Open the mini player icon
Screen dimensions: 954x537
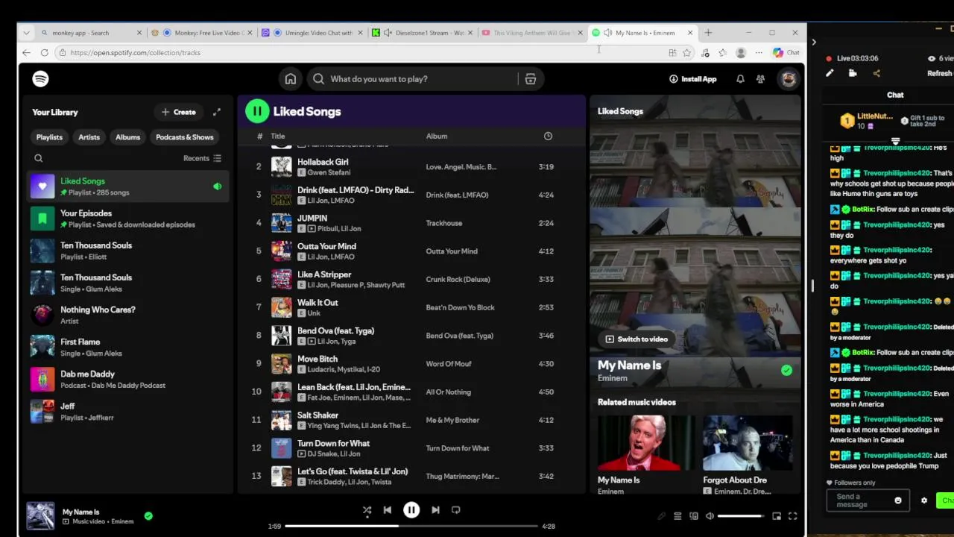click(x=777, y=516)
